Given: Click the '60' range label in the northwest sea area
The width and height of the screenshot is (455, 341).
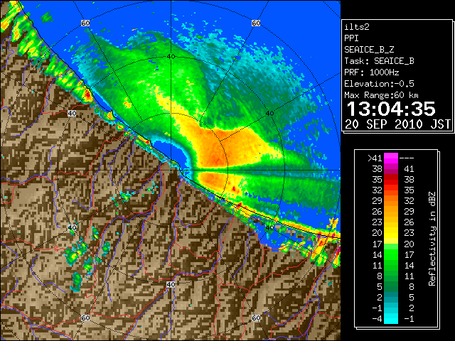Looking at the screenshot, I should coord(85,23).
